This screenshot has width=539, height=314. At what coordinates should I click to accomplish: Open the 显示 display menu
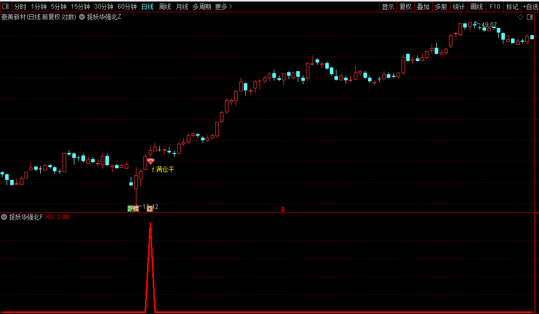tap(388, 7)
